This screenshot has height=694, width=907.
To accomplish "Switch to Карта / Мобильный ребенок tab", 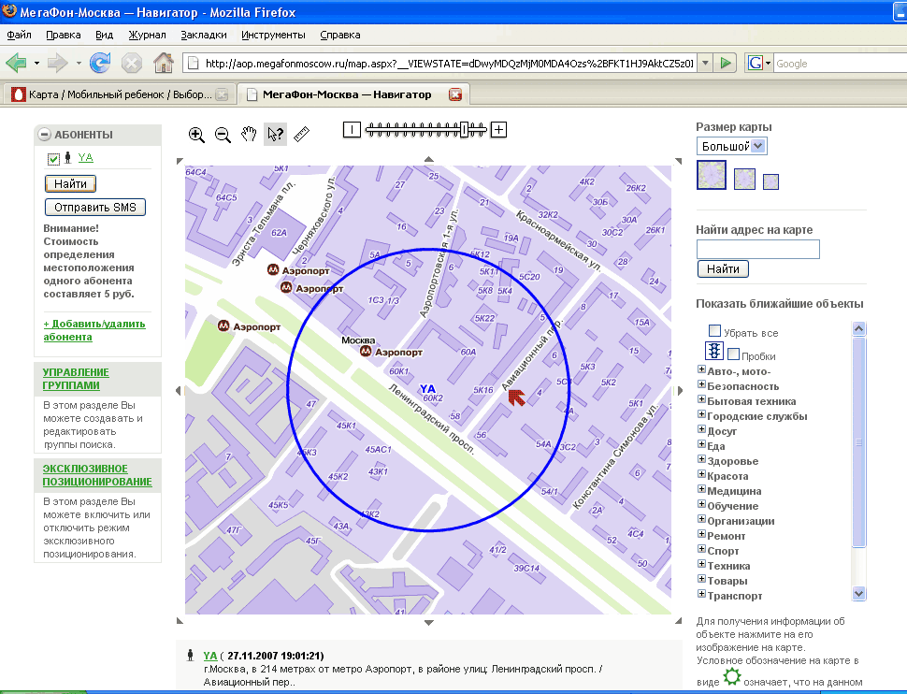I will pyautogui.click(x=120, y=94).
